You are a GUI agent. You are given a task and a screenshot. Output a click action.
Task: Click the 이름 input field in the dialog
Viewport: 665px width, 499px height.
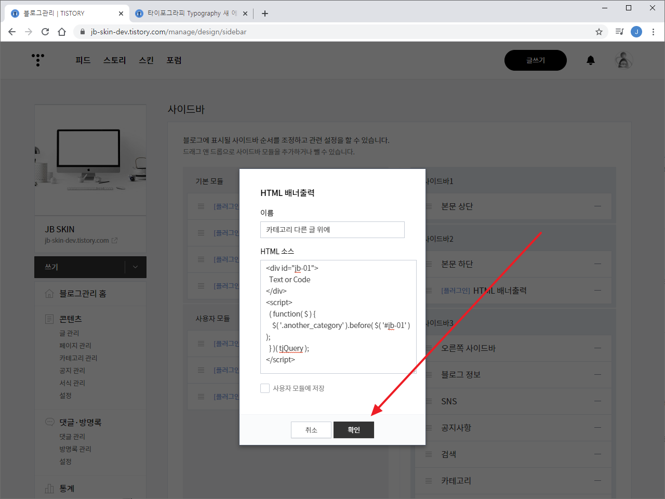click(332, 230)
